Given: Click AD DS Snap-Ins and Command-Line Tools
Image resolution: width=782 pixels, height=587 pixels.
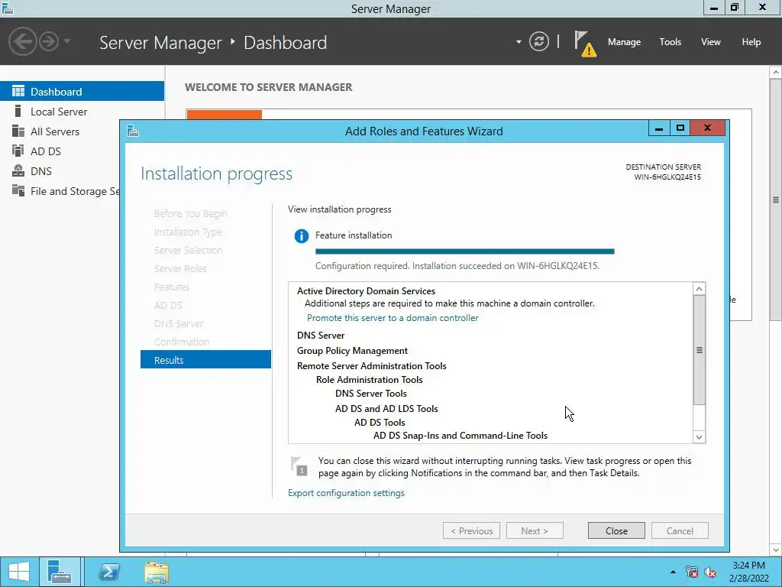Looking at the screenshot, I should 460,436.
